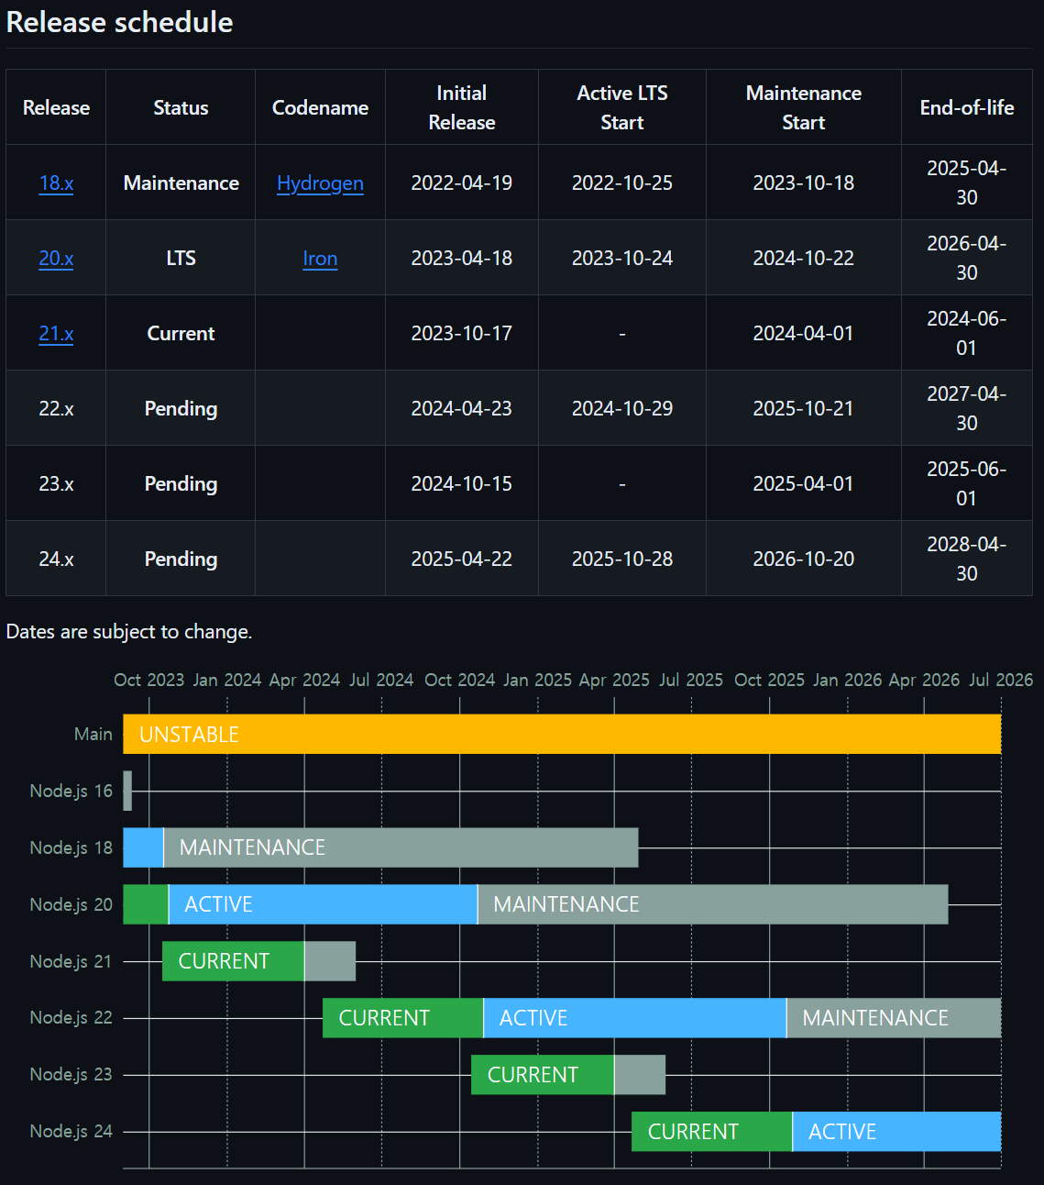Image resolution: width=1044 pixels, height=1185 pixels.
Task: Click the date 2025-04-22
Action: coord(462,559)
